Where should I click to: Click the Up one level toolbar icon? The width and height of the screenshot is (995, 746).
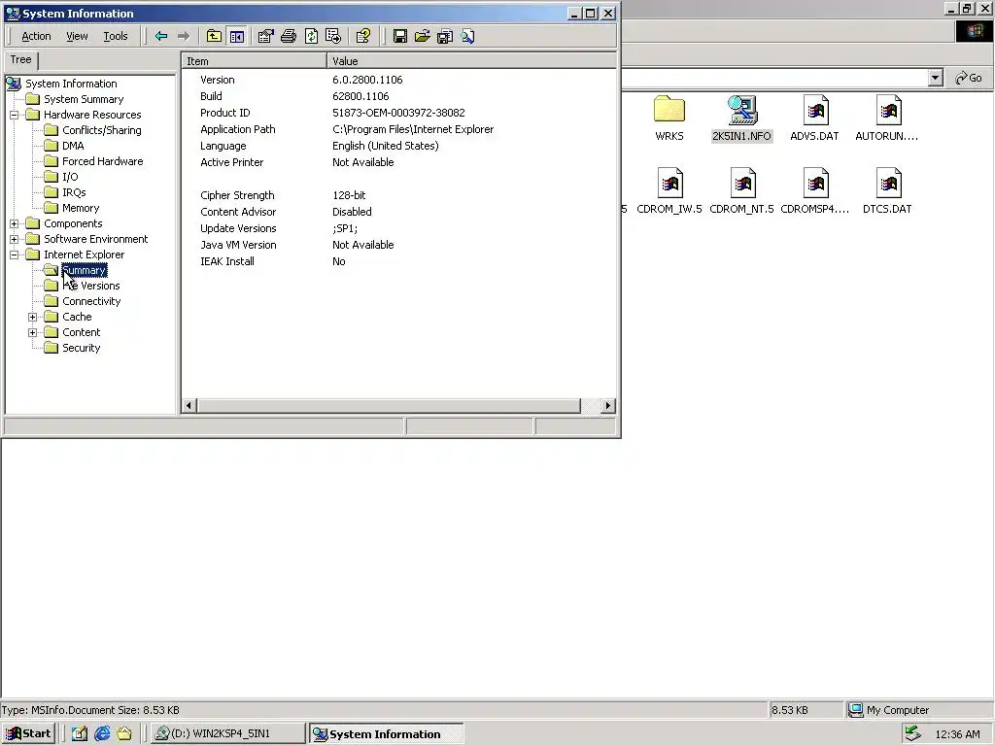[214, 36]
